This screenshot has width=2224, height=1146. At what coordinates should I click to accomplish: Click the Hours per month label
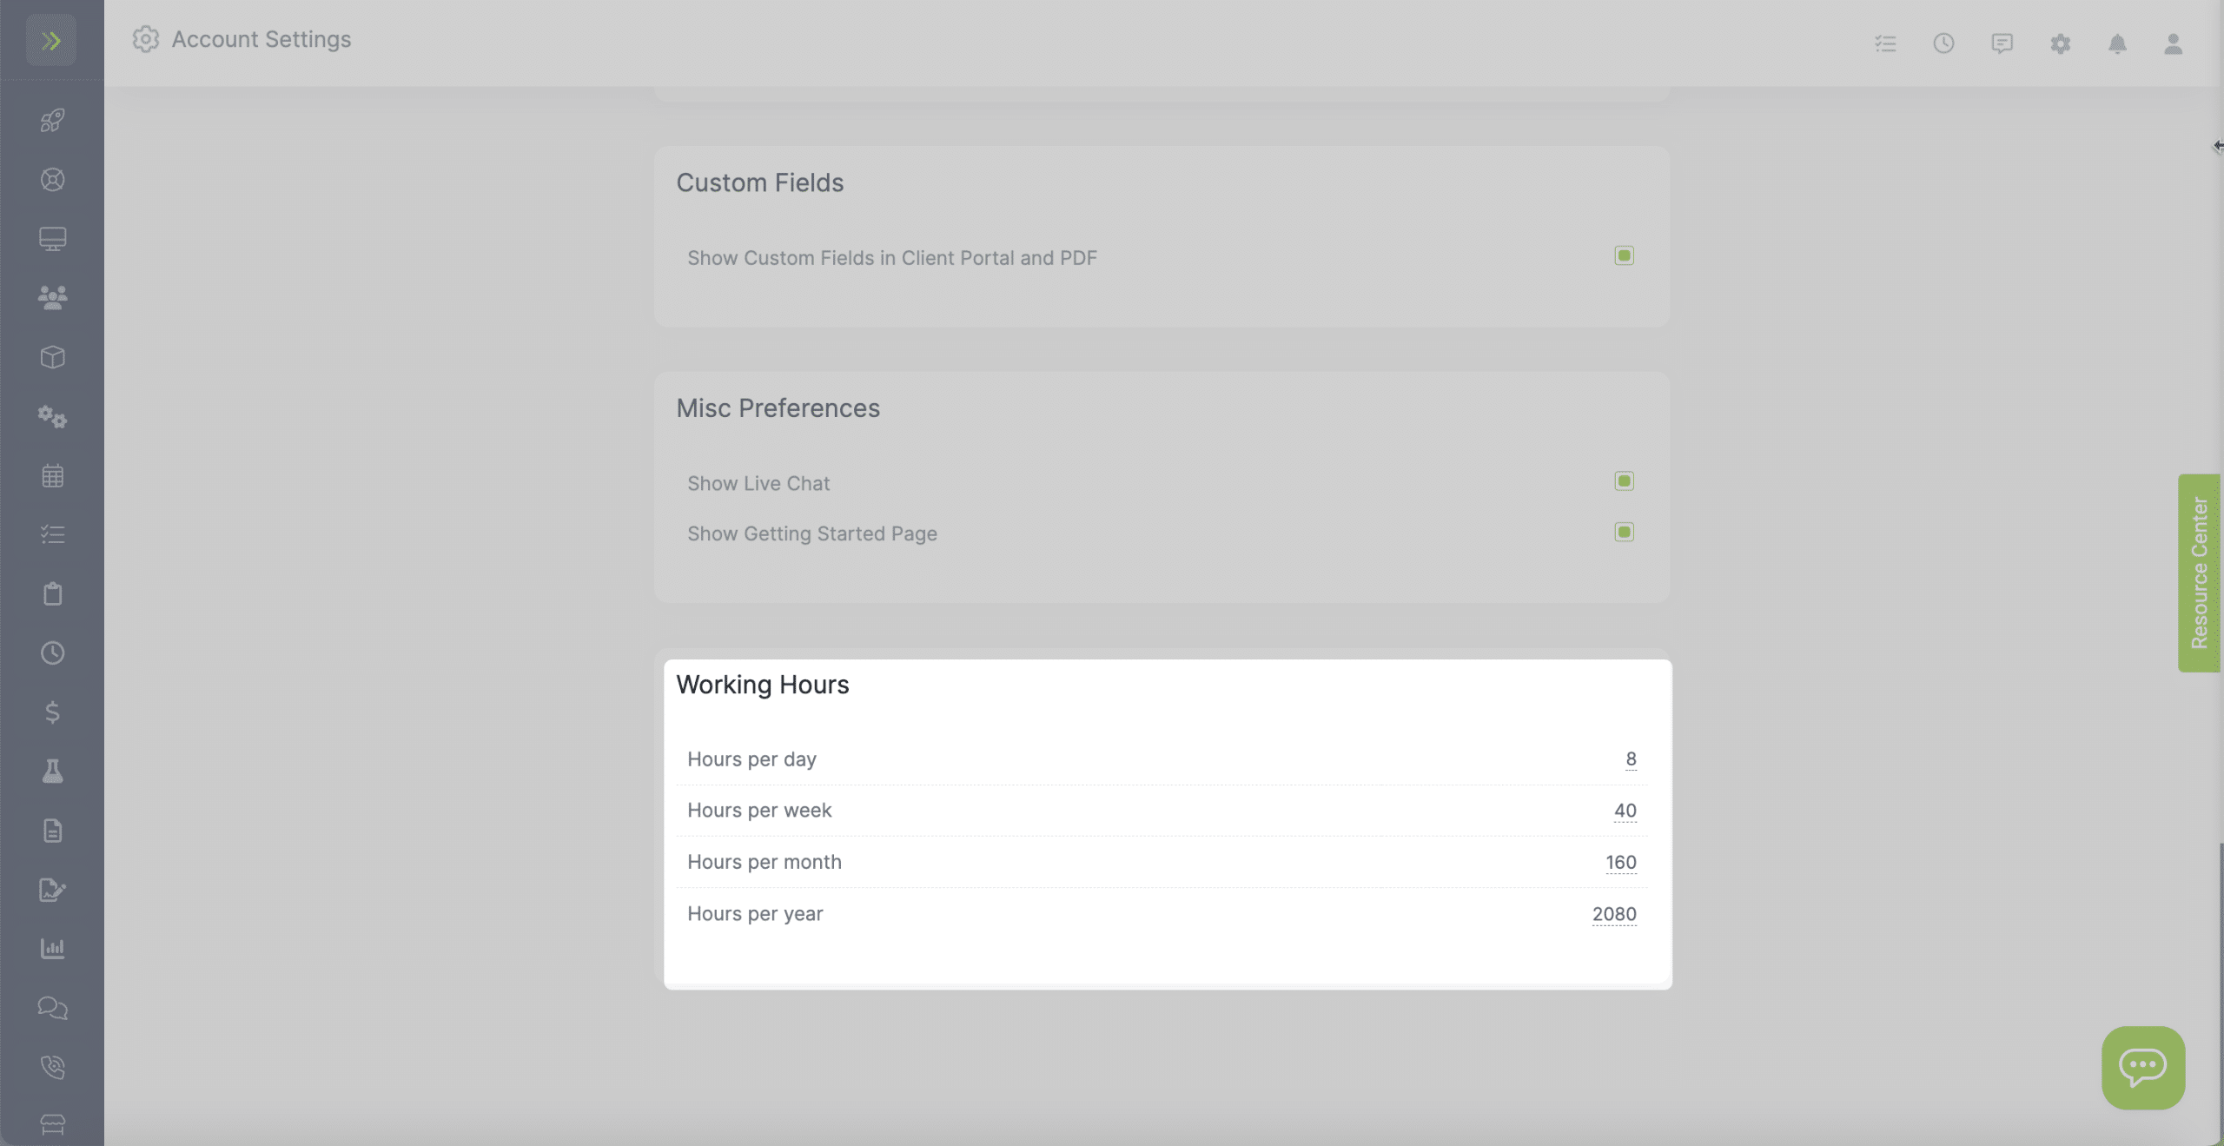click(764, 862)
